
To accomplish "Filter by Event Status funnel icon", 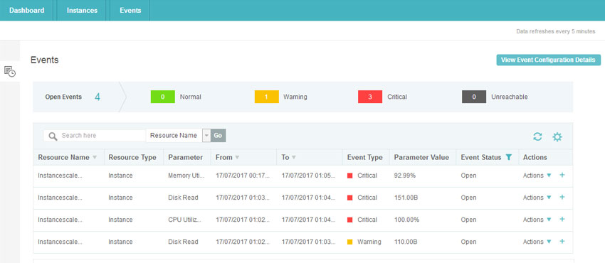I will (x=508, y=157).
